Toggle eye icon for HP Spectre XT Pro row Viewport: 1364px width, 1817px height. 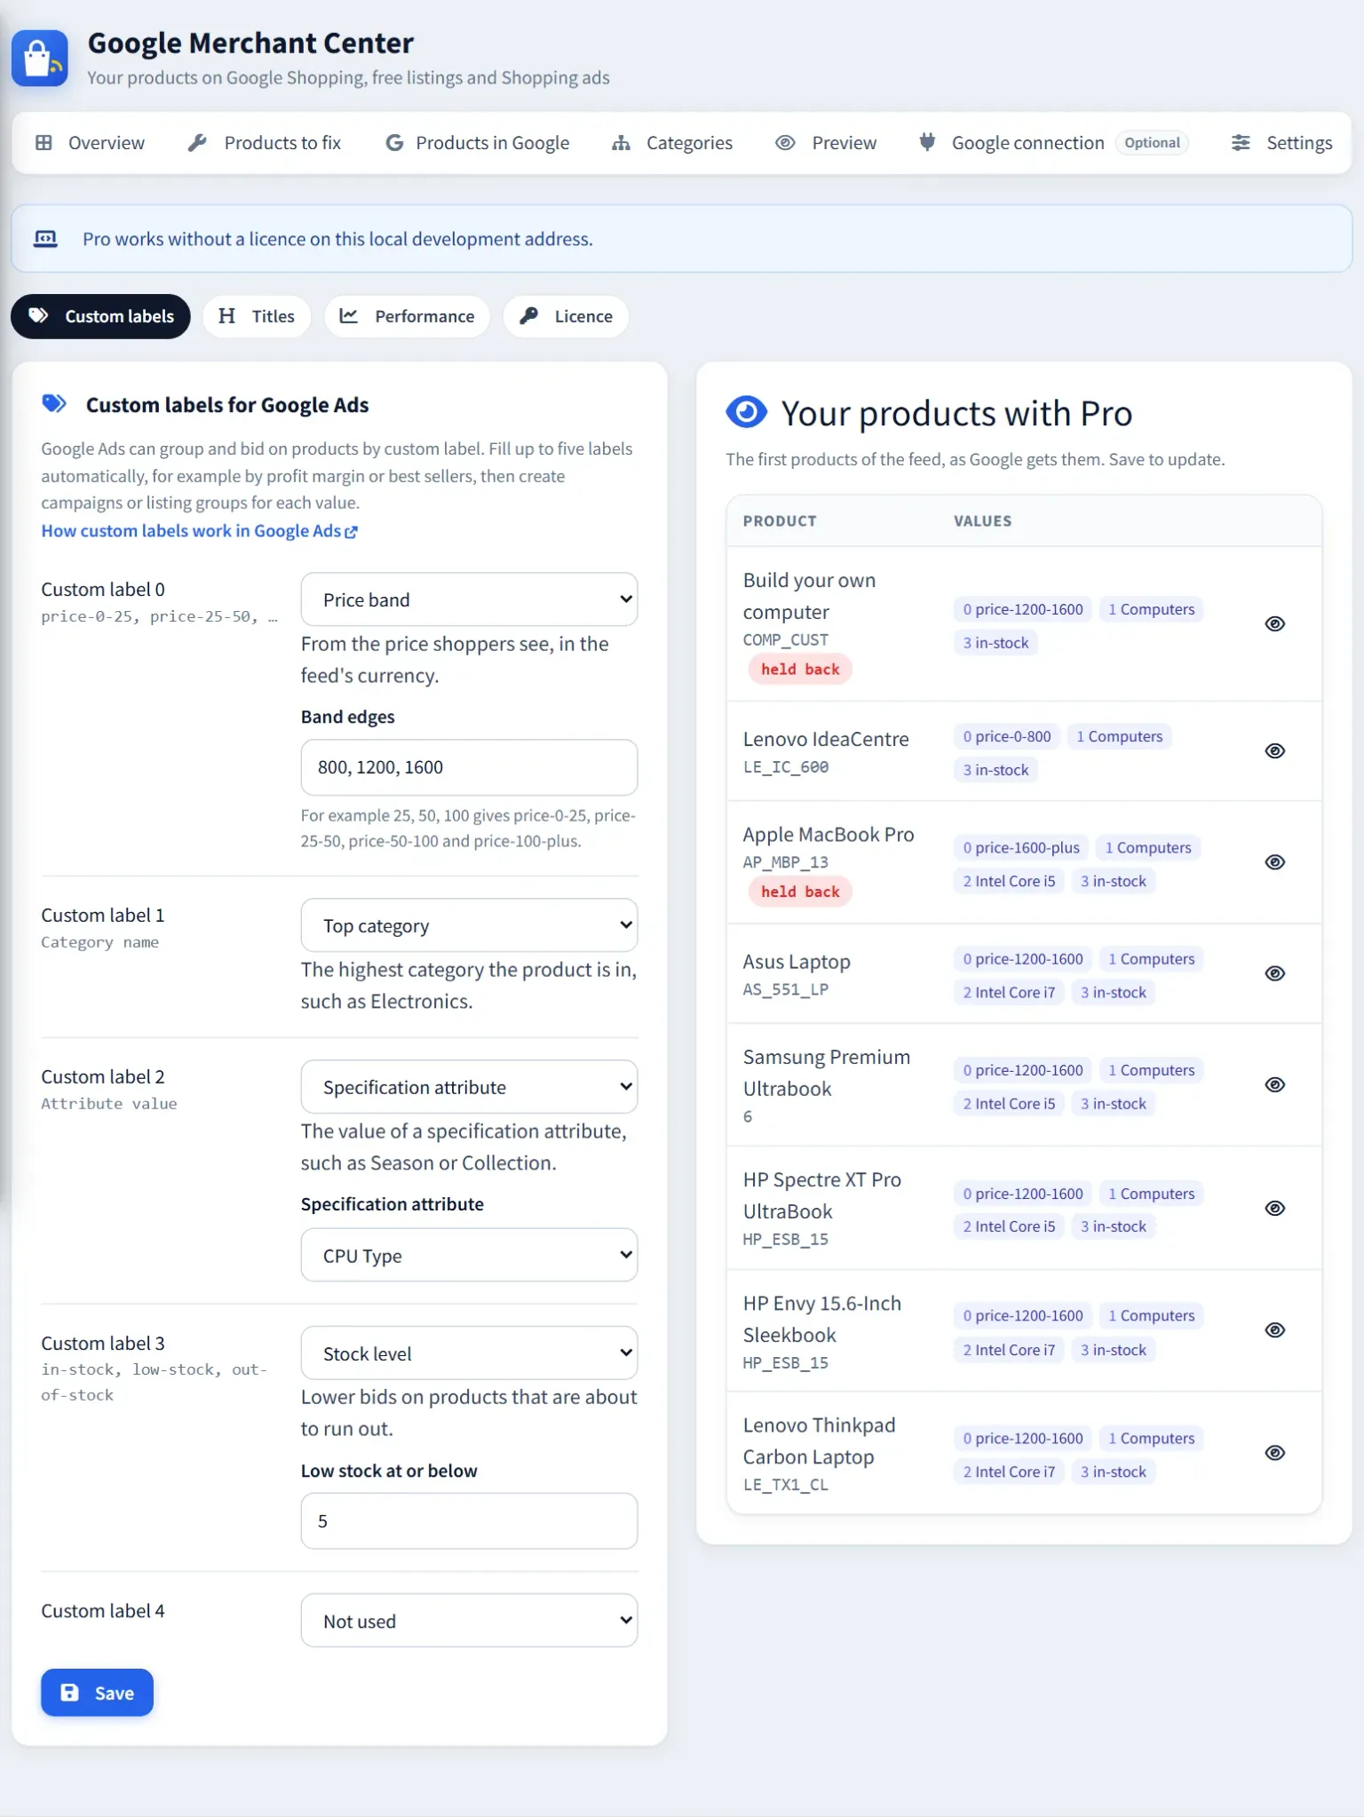[1274, 1208]
